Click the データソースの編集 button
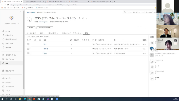 click(45, 28)
